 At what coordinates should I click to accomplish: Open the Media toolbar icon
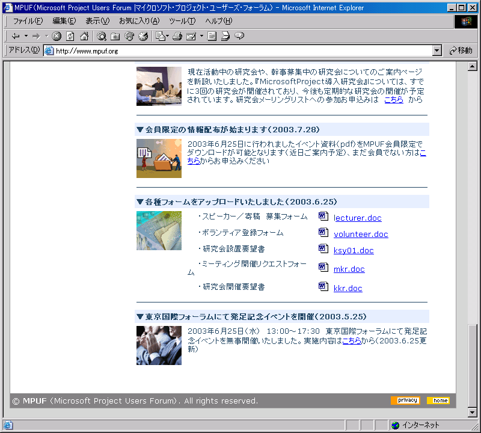[x=129, y=36]
